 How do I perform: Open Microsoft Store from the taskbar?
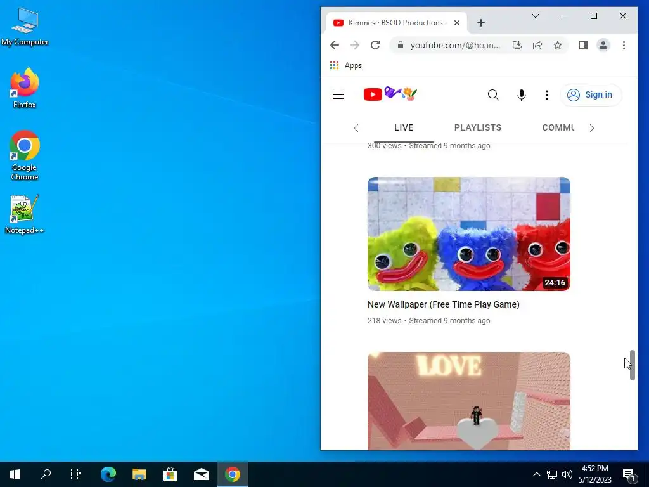tap(170, 474)
